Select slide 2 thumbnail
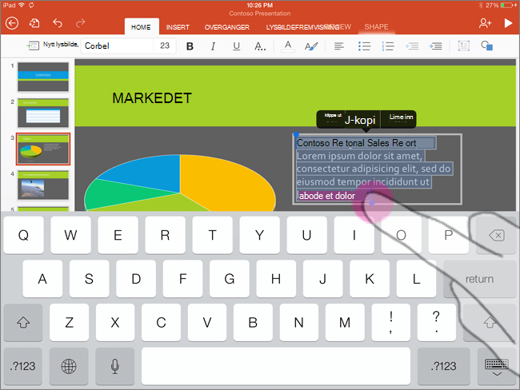This screenshot has width=520, height=390. 43,113
